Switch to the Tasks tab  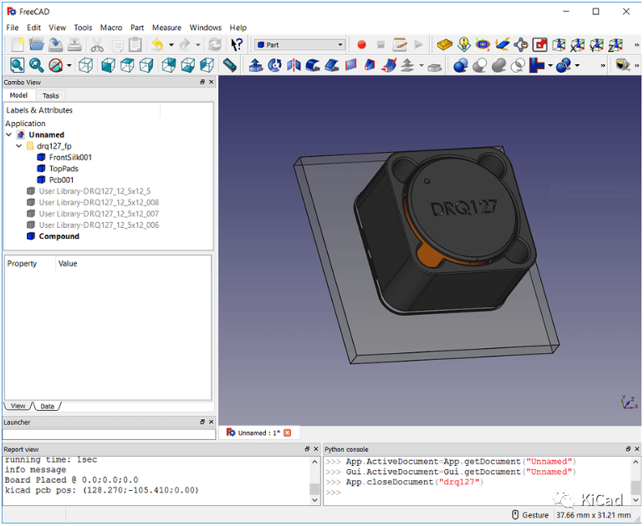(50, 95)
